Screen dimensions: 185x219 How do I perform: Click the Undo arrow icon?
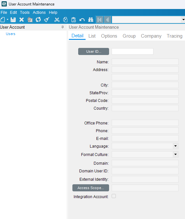[x=82, y=20]
